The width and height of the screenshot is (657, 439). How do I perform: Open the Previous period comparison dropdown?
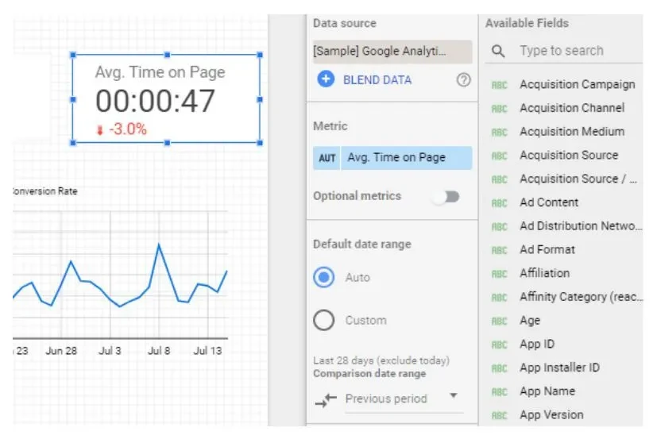click(404, 399)
